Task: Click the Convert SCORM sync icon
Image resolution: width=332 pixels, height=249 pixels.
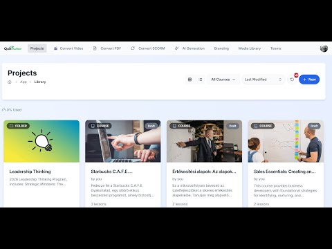Action: (x=133, y=48)
